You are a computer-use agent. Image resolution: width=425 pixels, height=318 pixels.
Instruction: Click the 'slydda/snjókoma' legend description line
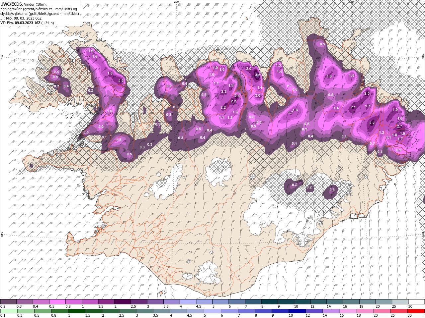40,14
